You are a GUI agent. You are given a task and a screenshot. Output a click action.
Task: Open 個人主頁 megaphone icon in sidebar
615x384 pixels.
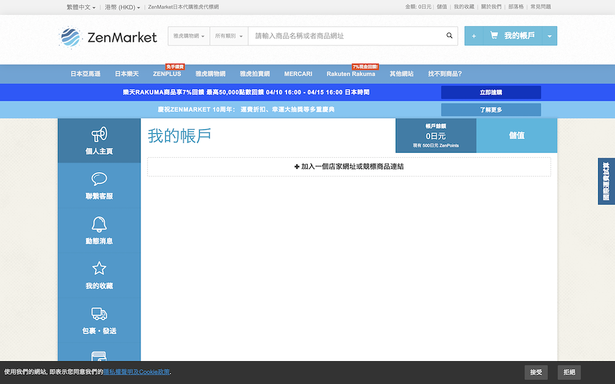[99, 134]
